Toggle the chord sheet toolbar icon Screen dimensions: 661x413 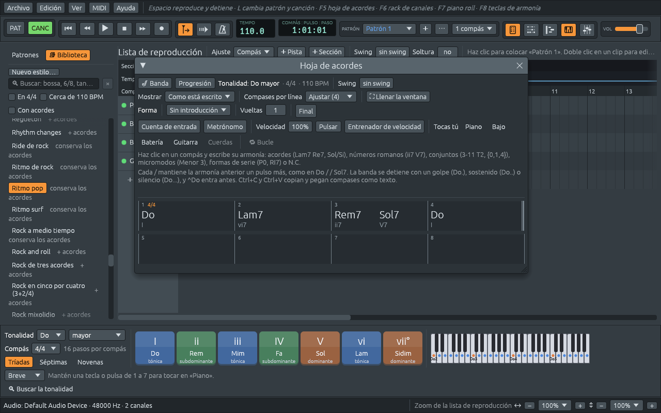point(512,30)
